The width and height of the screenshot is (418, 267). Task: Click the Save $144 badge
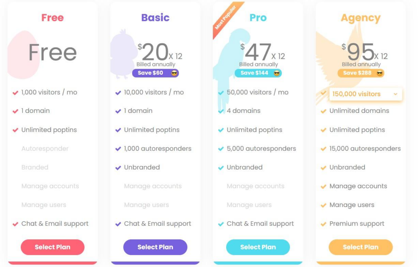(258, 73)
